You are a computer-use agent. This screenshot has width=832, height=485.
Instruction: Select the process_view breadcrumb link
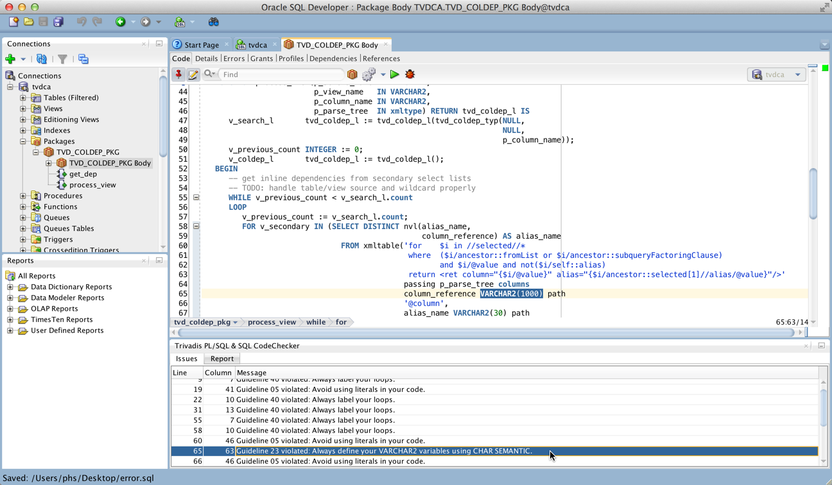272,322
